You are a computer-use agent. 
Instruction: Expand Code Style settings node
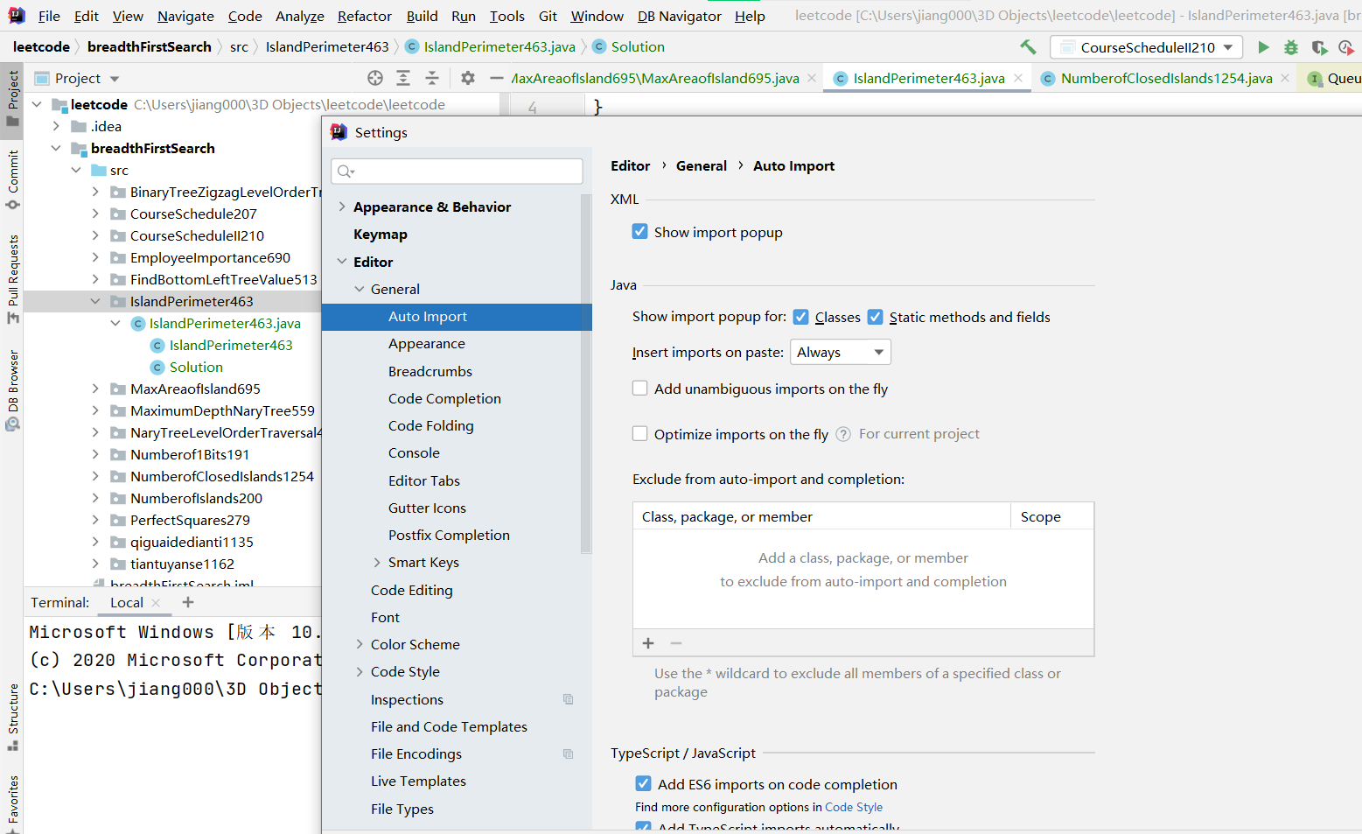pyautogui.click(x=360, y=671)
